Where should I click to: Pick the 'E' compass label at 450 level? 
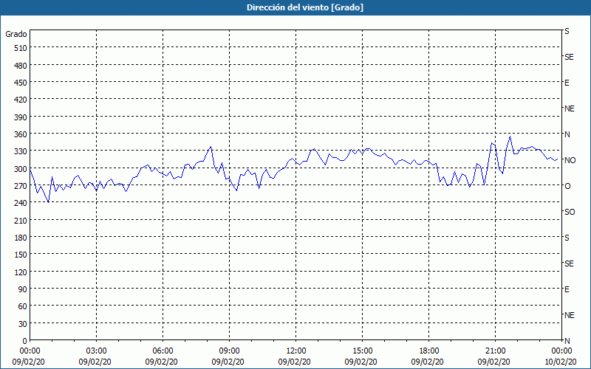(567, 83)
